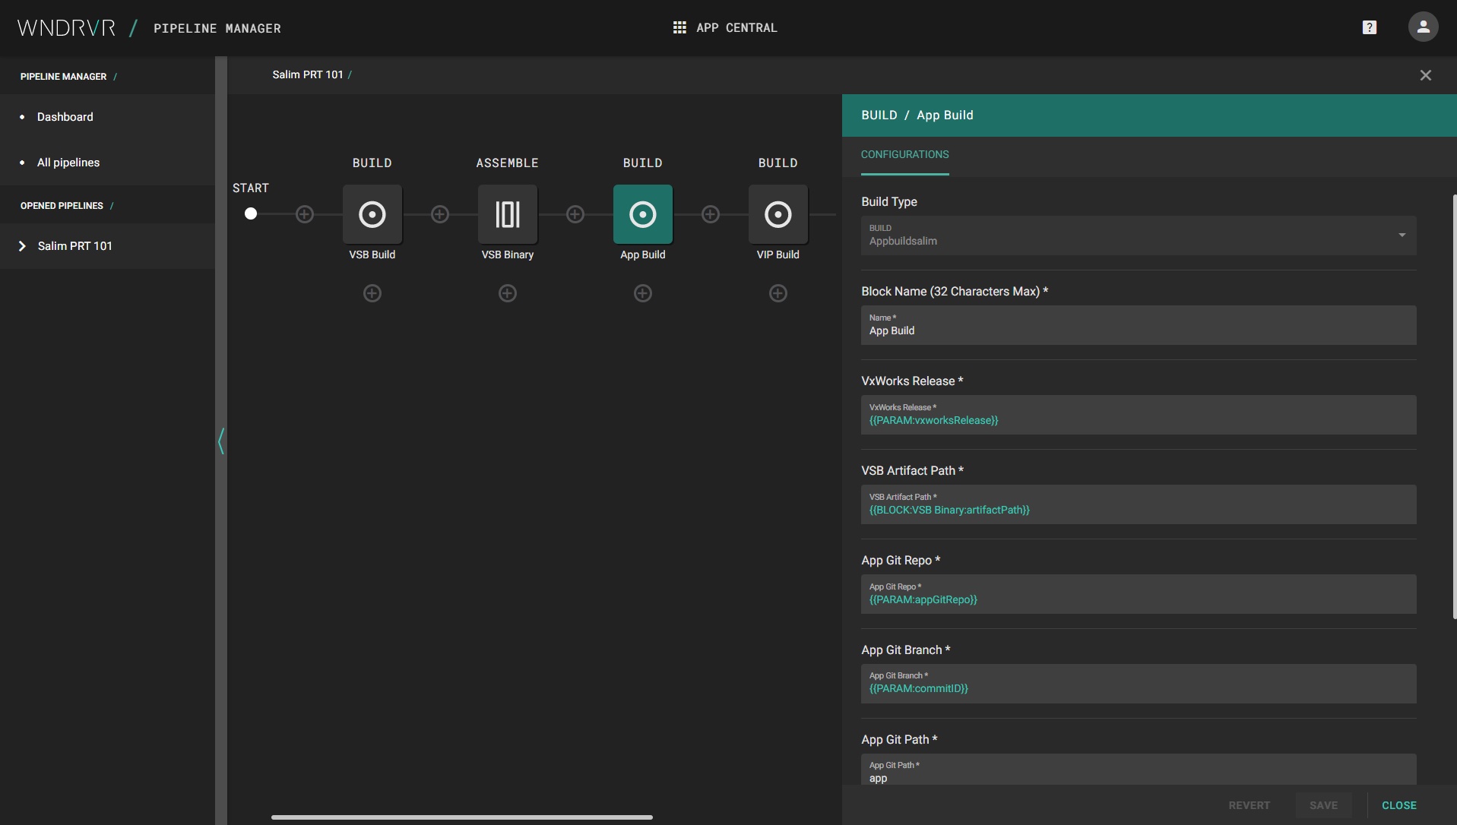This screenshot has width=1457, height=825.
Task: Click the 'Build Type' section heading
Action: point(889,202)
